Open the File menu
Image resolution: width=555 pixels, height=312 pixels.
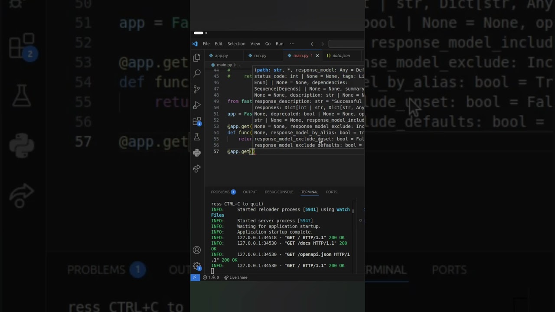[206, 44]
